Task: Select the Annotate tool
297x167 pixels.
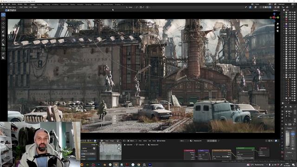Action: [x=3, y=40]
